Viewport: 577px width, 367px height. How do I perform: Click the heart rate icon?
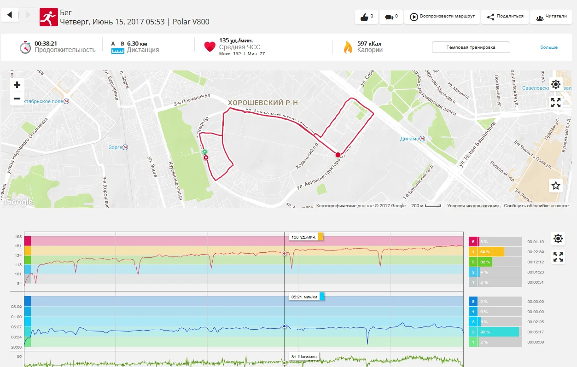(x=210, y=47)
